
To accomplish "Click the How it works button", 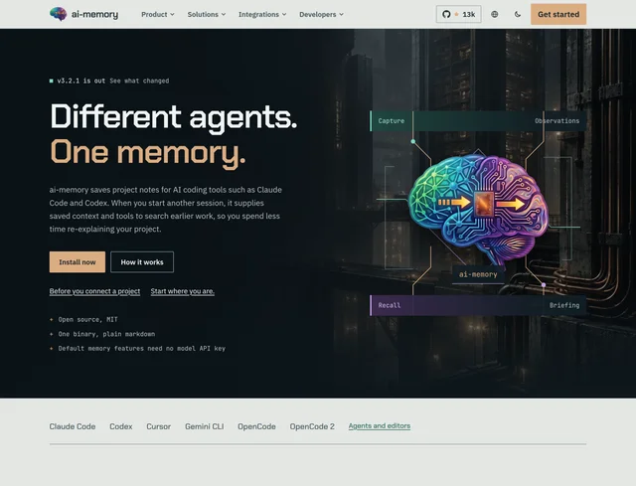I will point(142,262).
